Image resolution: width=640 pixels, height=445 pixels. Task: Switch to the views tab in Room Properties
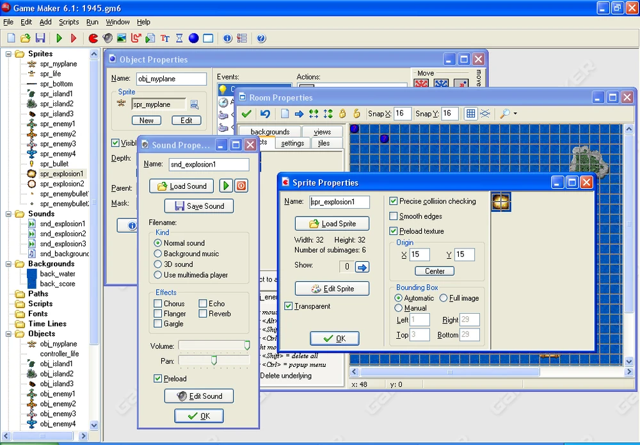point(323,131)
